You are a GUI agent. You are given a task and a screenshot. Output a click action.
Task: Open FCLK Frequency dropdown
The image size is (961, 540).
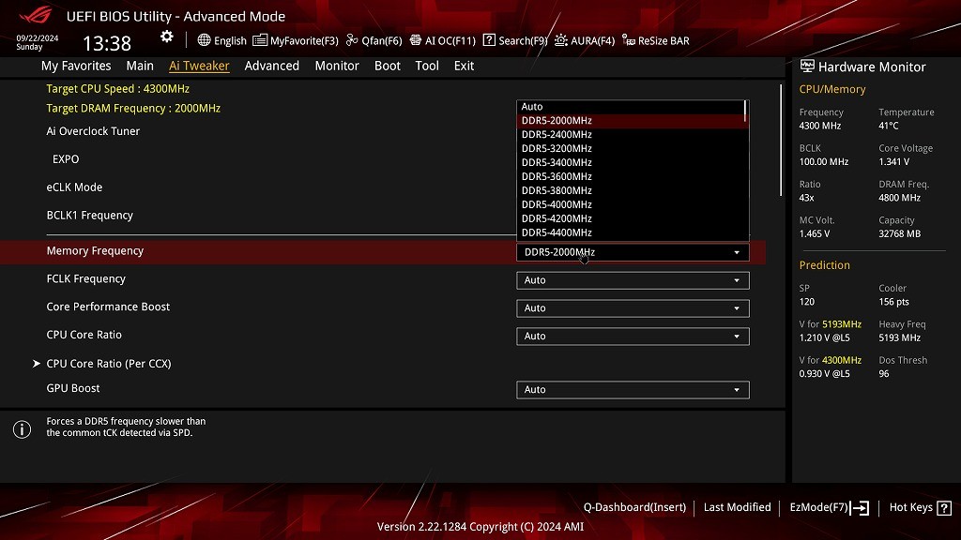(633, 280)
